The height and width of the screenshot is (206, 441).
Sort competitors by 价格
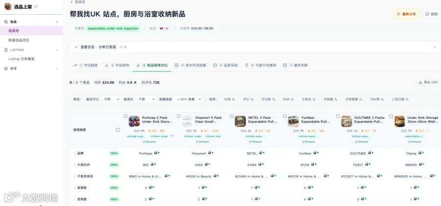tap(229, 99)
